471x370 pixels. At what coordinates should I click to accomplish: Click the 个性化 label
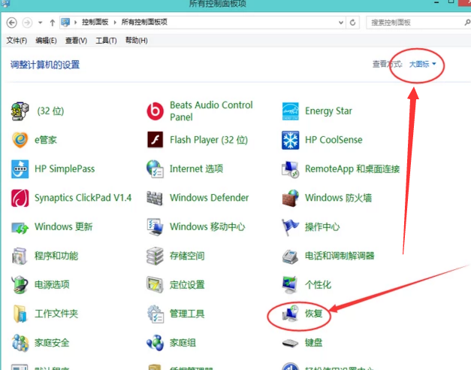[318, 284]
